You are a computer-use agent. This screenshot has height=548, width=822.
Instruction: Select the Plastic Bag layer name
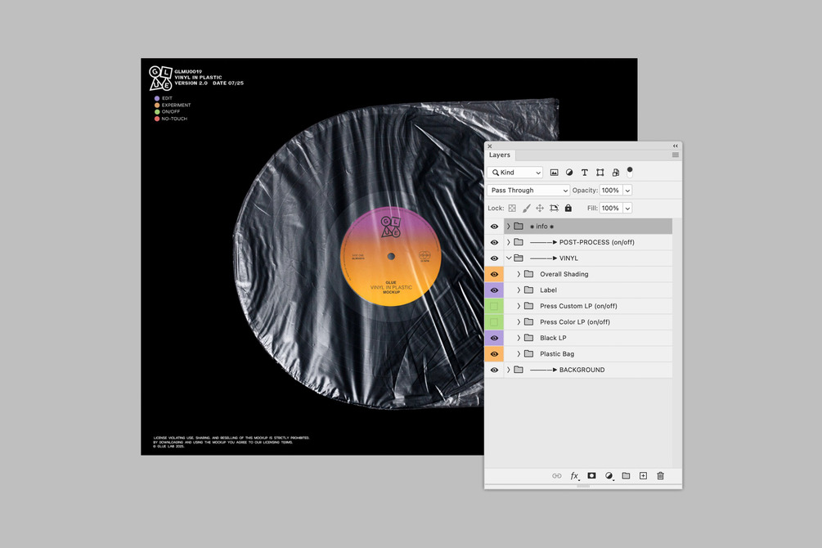[x=557, y=354]
